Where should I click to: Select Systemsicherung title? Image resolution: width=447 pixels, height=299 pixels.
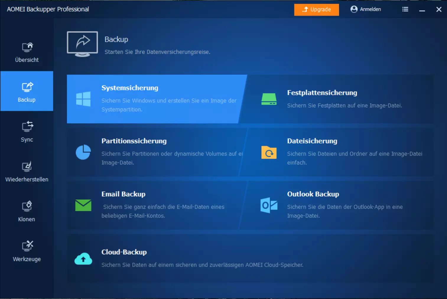[x=130, y=88]
